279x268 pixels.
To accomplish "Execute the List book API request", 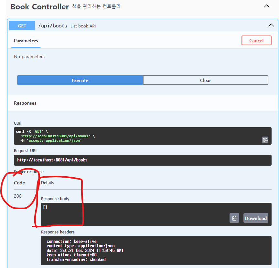I will 80,80.
